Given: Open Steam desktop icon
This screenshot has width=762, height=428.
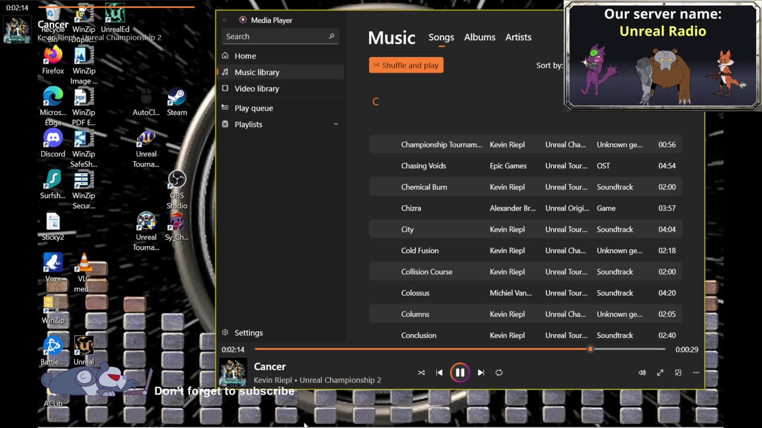Looking at the screenshot, I should pos(177,102).
